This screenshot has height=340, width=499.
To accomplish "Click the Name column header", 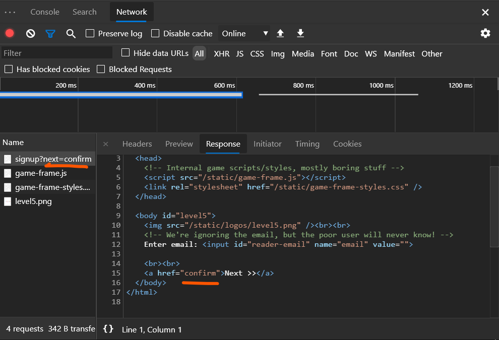I will 48,142.
